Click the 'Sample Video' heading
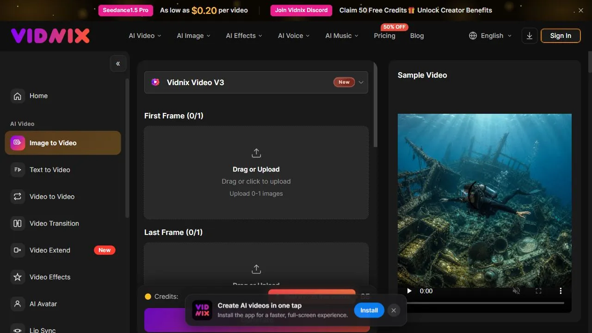The height and width of the screenshot is (333, 592). [x=422, y=75]
